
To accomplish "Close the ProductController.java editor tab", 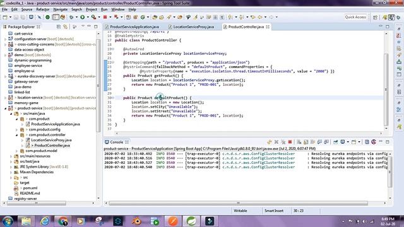I will click(x=268, y=26).
